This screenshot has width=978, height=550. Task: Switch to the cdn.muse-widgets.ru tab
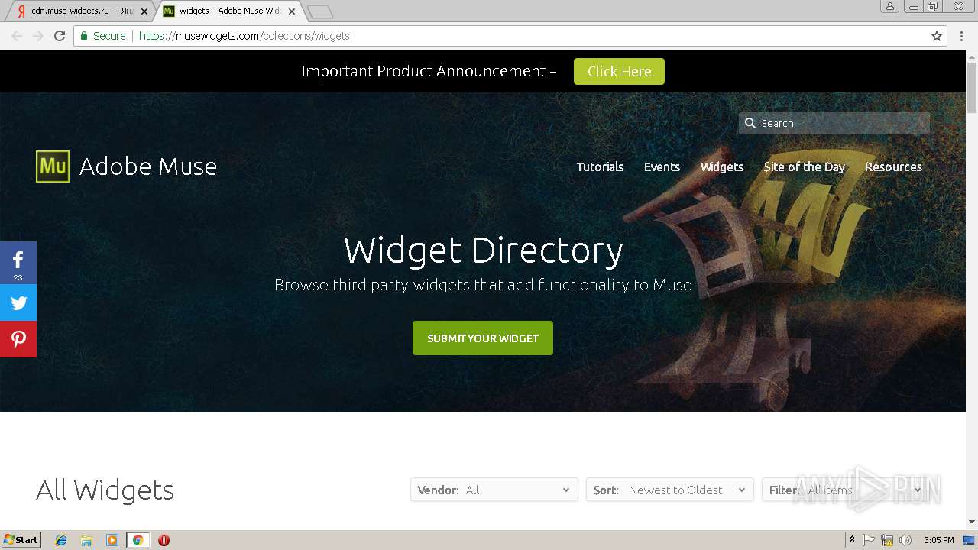[x=79, y=11]
